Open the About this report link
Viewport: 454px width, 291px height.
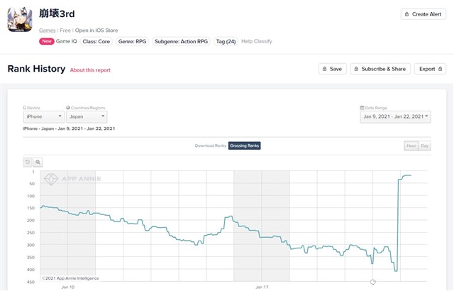coord(90,70)
